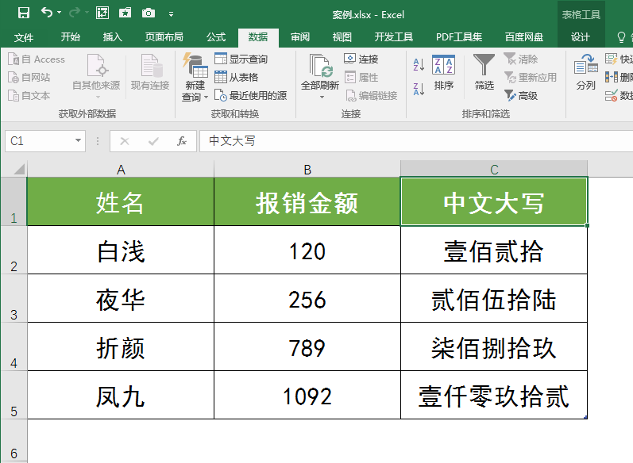Switch to the 审阅 ribbon tab

click(300, 37)
